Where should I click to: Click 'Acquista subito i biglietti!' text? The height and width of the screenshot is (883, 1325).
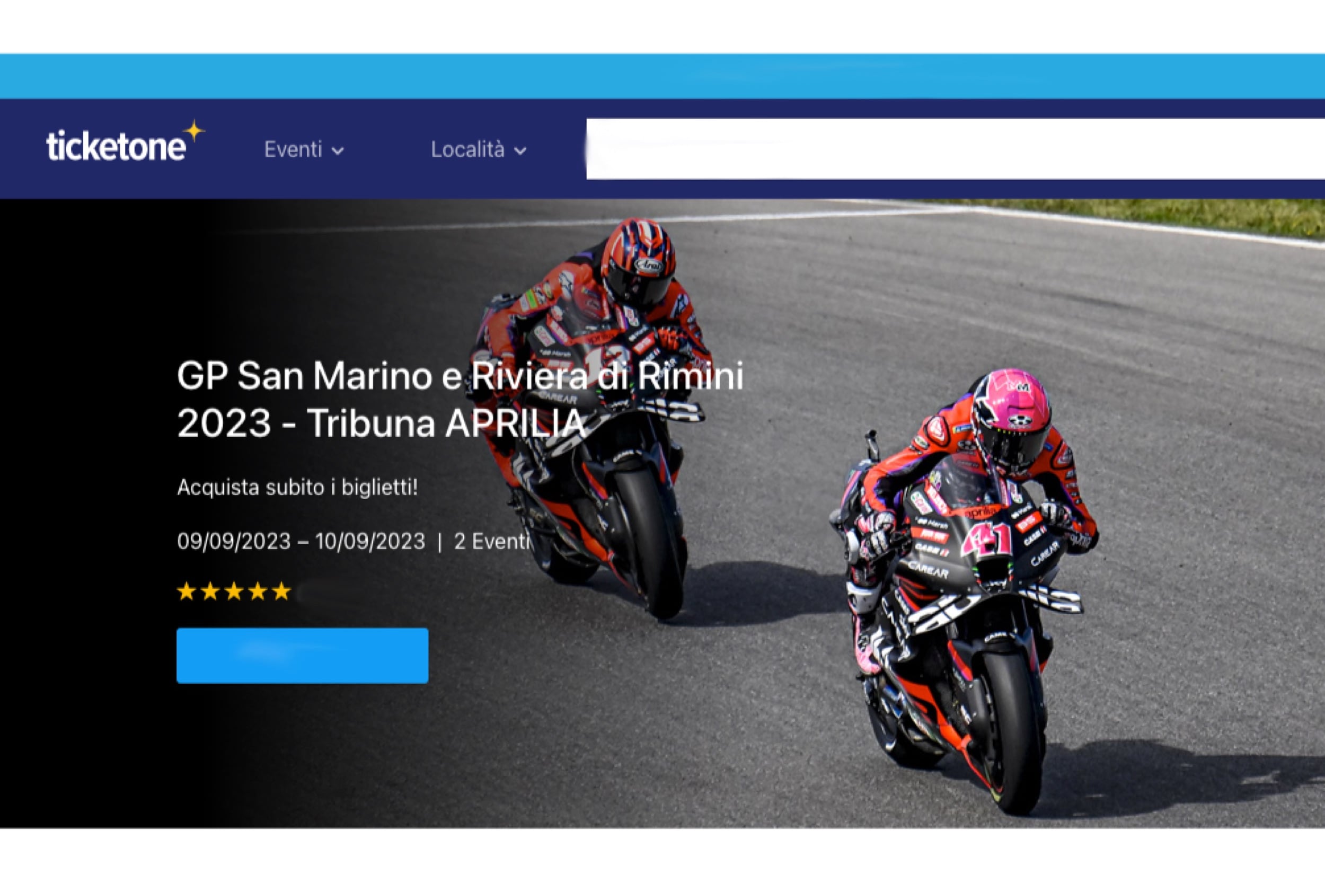(297, 488)
